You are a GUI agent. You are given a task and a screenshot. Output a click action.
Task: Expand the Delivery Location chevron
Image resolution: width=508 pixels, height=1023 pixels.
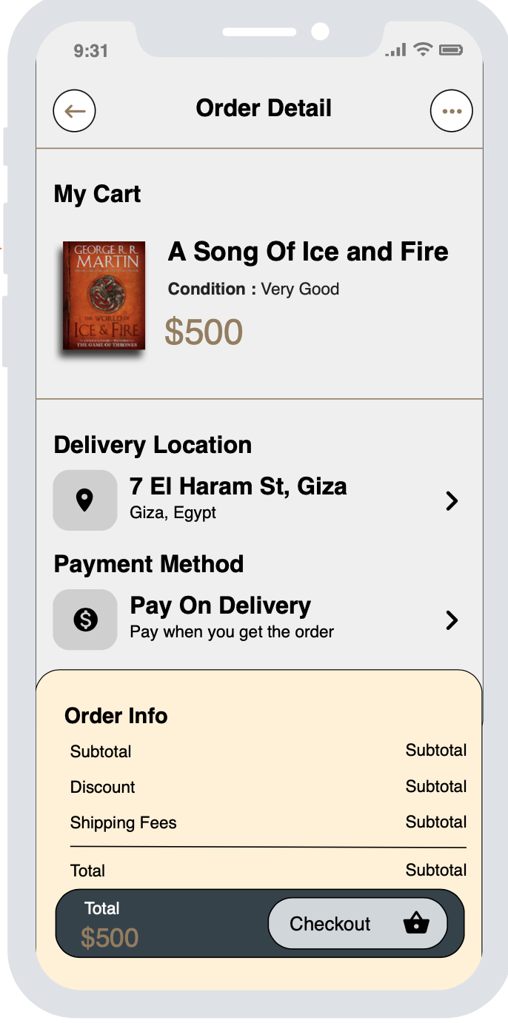(x=452, y=501)
